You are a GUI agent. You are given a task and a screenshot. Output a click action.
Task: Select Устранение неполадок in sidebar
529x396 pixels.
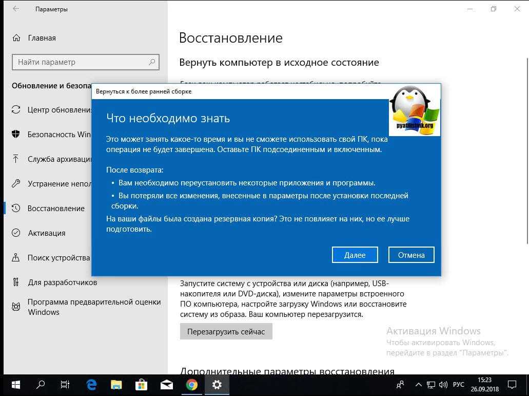pos(60,184)
